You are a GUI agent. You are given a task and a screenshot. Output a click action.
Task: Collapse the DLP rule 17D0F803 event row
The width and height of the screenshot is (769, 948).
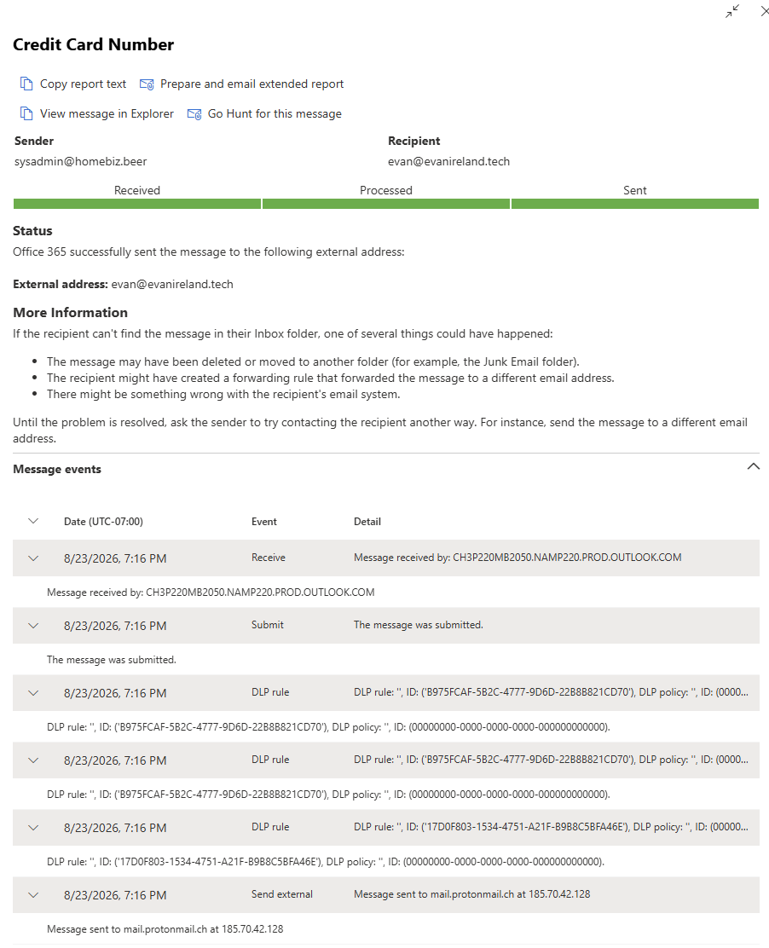33,828
